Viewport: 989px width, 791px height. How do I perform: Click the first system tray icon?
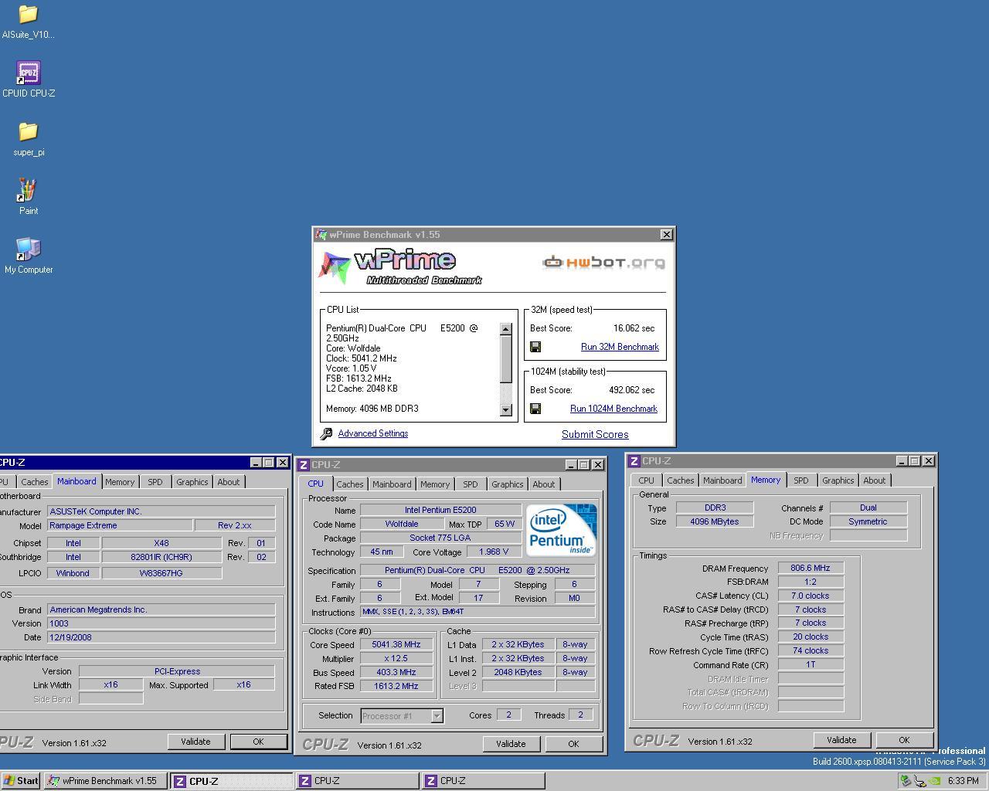(905, 781)
